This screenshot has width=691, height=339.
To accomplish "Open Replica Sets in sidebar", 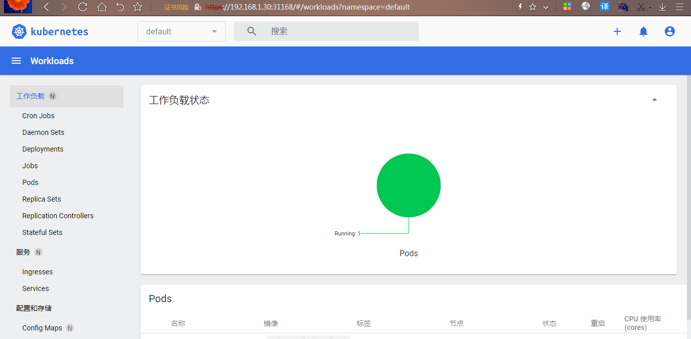I will (41, 199).
